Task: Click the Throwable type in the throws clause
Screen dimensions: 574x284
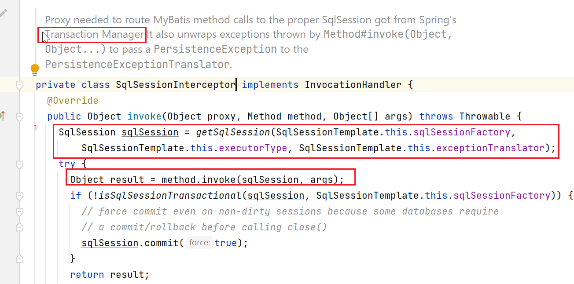Action: coord(486,117)
